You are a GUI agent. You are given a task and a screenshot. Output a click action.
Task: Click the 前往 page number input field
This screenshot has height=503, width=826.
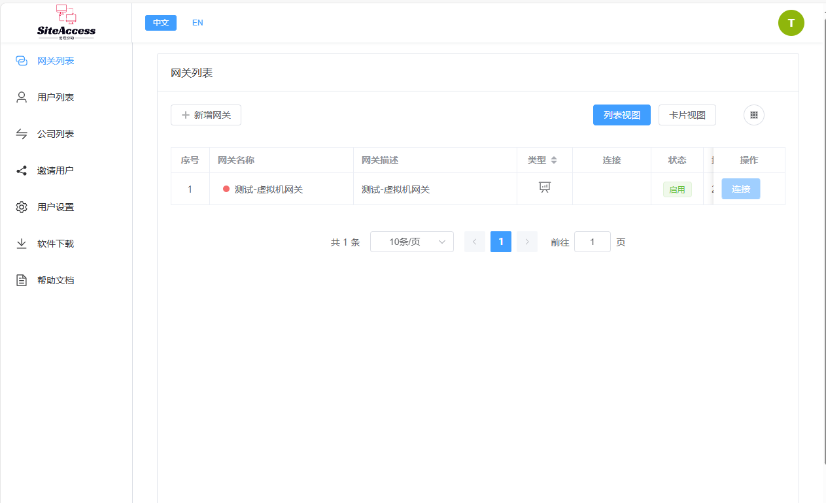[592, 242]
